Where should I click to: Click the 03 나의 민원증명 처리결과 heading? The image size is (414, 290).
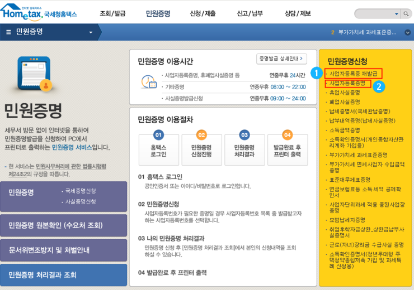171,239
